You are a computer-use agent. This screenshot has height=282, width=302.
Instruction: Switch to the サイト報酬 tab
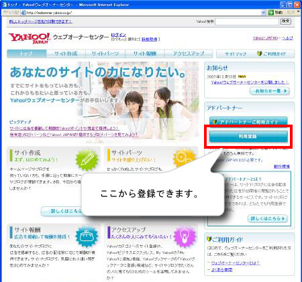(145, 54)
